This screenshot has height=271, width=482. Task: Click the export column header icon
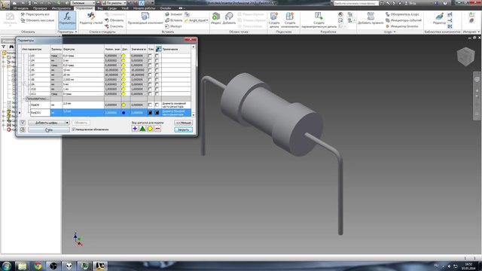click(x=158, y=49)
